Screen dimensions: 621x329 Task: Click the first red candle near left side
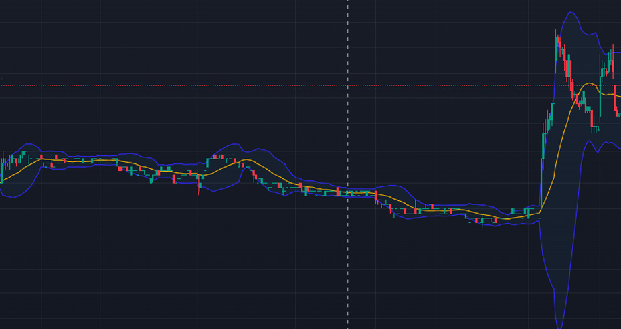pyautogui.click(x=41, y=157)
